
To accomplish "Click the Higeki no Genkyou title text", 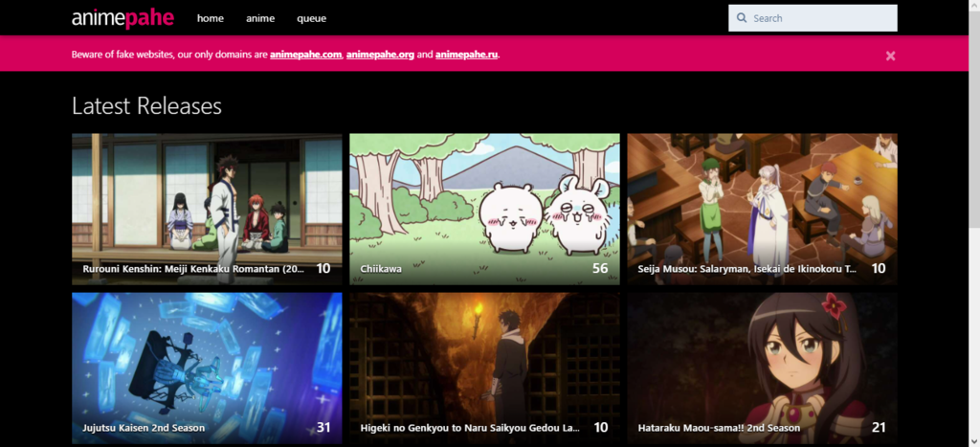I will pos(470,428).
